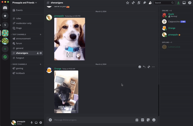Send a gift with the gift icon

tap(137, 120)
